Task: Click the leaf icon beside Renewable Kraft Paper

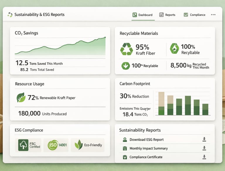Action: click(21, 98)
